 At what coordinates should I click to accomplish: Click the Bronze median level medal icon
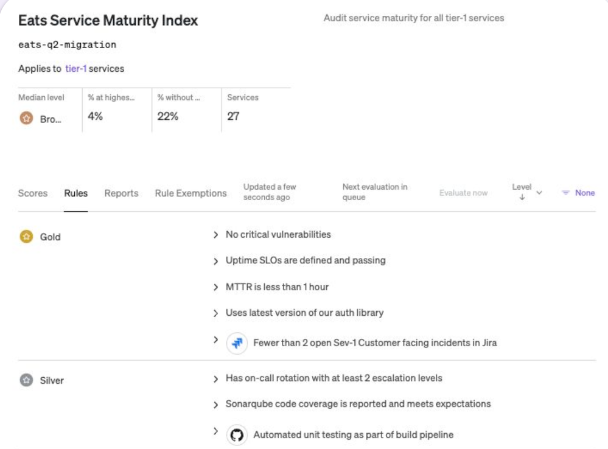[26, 119]
